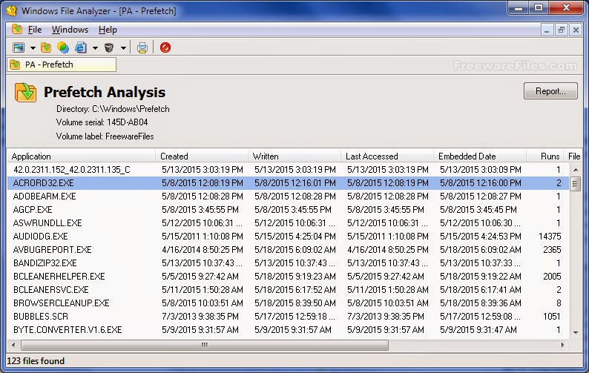Screen dimensions: 589x373
Task: Open the Recycle Bin analyzer icon
Action: pos(108,47)
